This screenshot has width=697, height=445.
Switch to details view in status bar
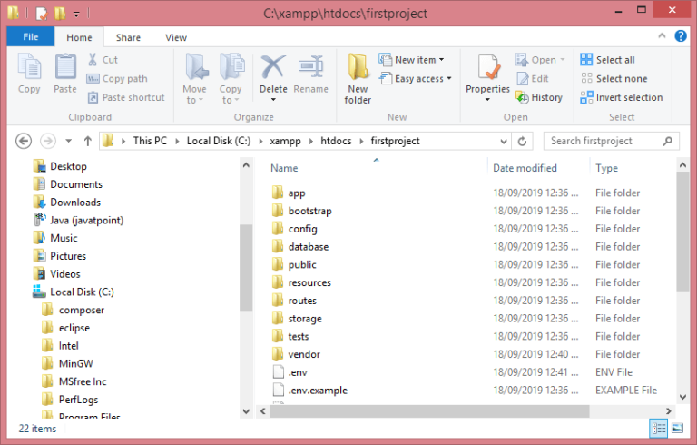point(657,429)
